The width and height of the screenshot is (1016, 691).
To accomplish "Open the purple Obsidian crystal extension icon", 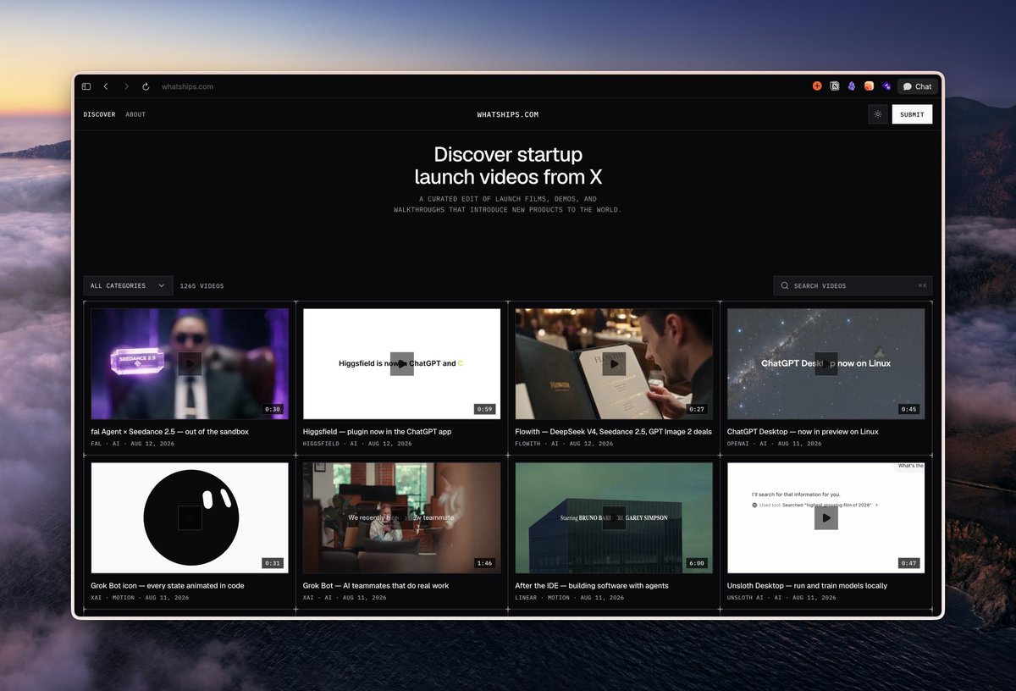I will (x=852, y=86).
